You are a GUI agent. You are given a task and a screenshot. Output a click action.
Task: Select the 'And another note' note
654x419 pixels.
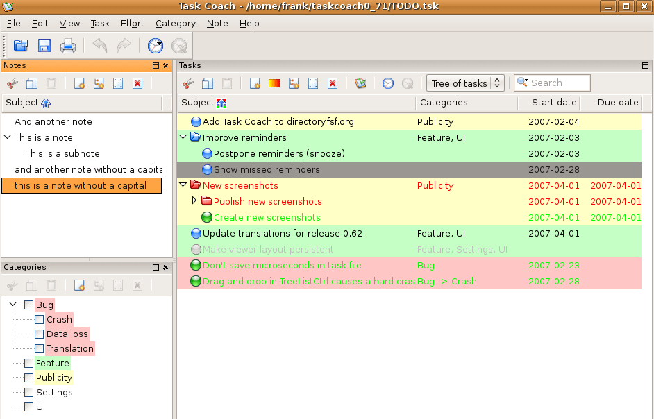[53, 121]
